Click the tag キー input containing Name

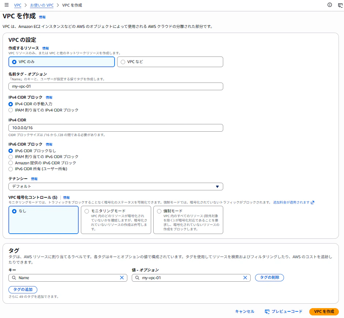[68, 278]
